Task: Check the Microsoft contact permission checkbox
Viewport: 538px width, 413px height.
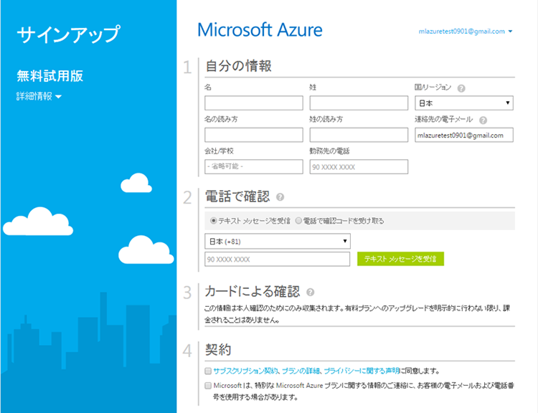Action: (x=208, y=386)
